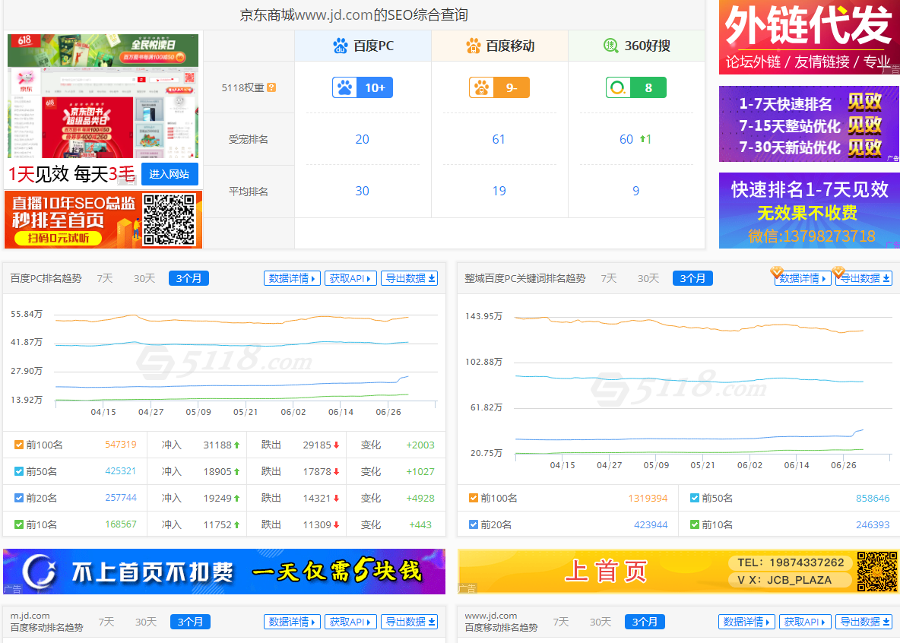Click the refresh logo in 不上首页不扣费 banner
900x643 pixels.
(39, 572)
